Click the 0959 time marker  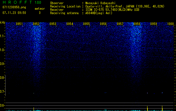coord(154,24)
